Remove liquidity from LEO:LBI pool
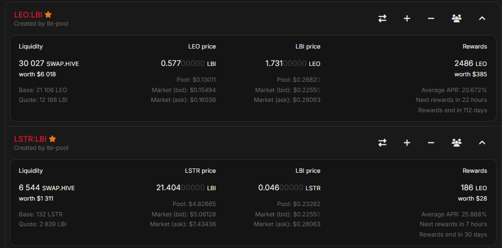This screenshot has width=502, height=248. click(x=431, y=19)
